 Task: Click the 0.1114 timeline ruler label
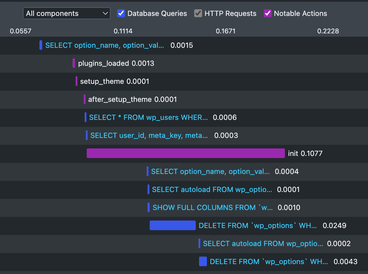(123, 31)
